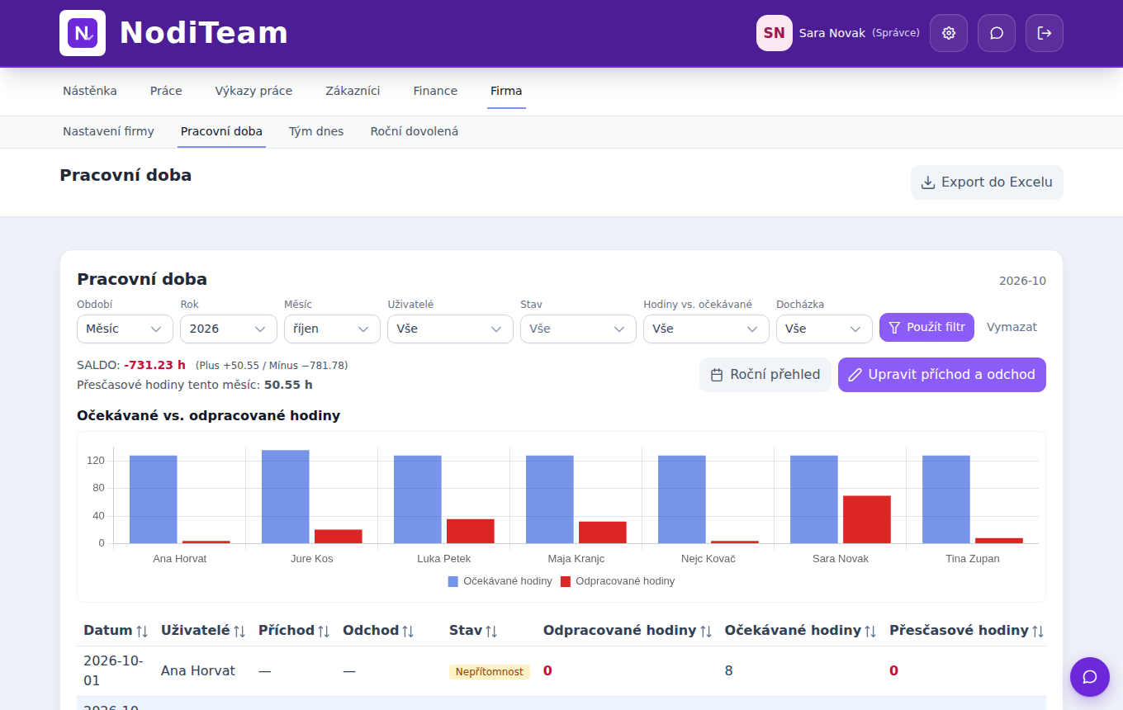Open the Práce menu item
Image resolution: width=1123 pixels, height=710 pixels.
pyautogui.click(x=166, y=91)
